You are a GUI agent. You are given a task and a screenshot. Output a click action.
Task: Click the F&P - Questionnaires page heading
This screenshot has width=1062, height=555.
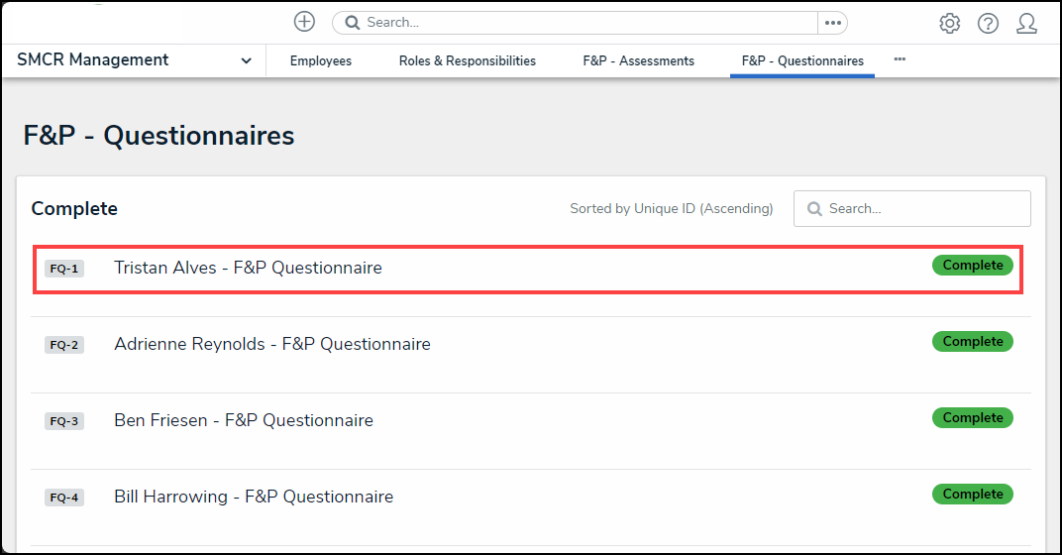pyautogui.click(x=159, y=136)
